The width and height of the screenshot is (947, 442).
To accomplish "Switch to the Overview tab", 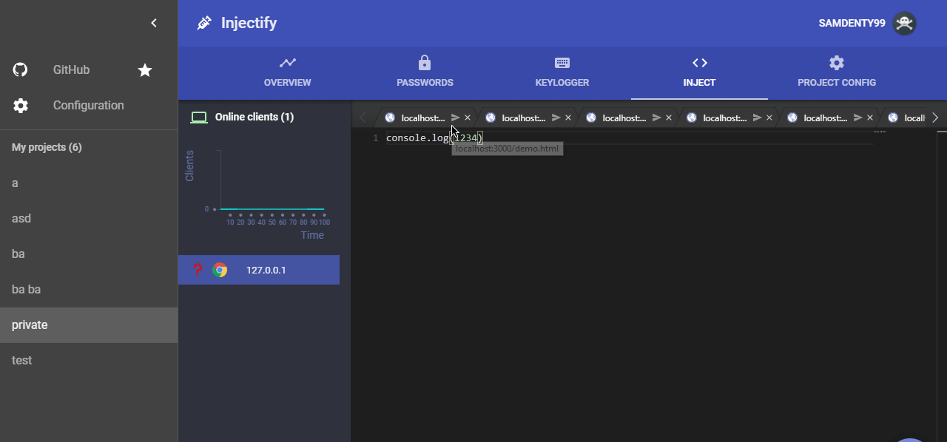I will pyautogui.click(x=288, y=72).
